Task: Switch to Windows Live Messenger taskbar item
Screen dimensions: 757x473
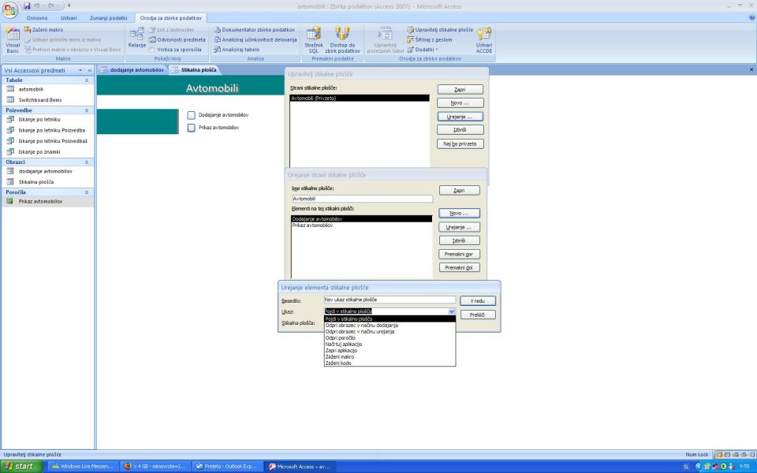Action: click(x=83, y=466)
